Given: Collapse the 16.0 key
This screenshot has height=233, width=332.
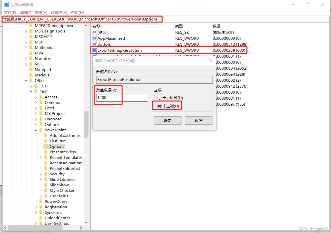Looking at the screenshot, I should [31, 92].
